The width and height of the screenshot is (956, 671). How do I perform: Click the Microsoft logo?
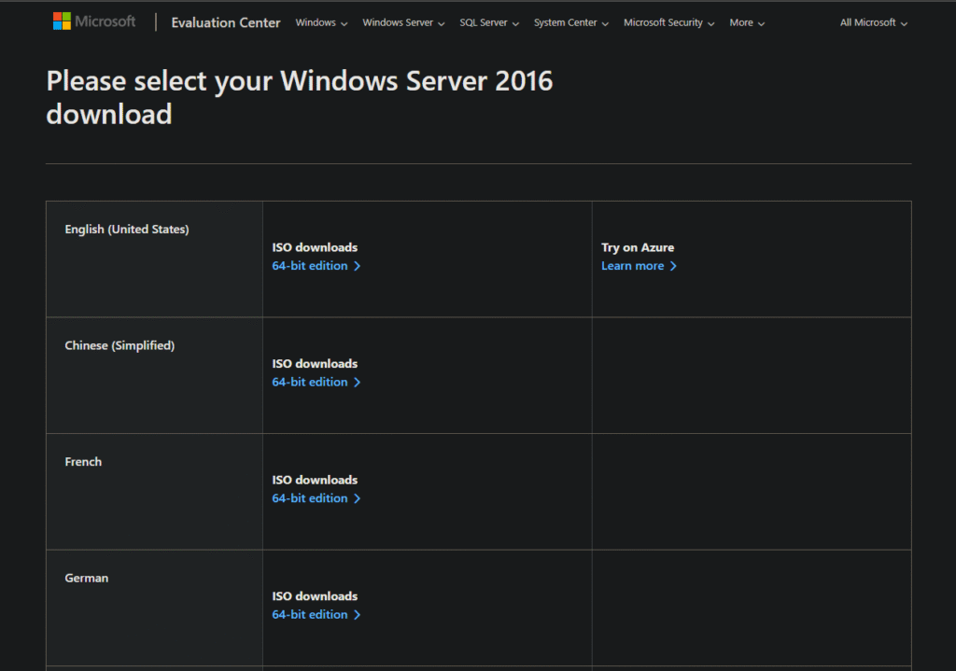(x=94, y=21)
